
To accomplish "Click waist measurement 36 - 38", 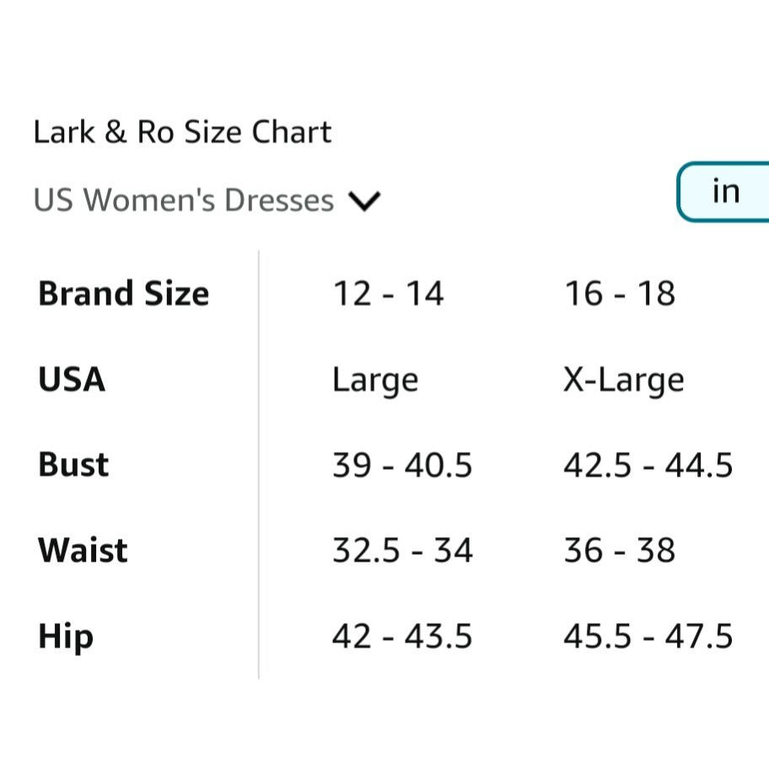I will click(x=620, y=551).
